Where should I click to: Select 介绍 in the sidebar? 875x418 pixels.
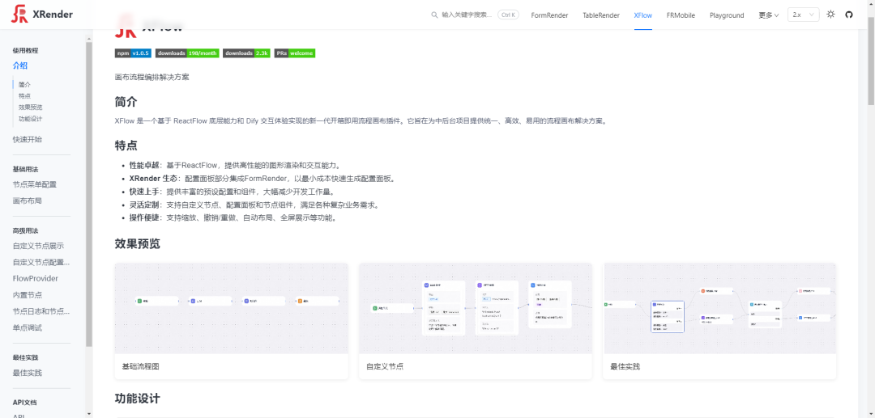pyautogui.click(x=20, y=65)
